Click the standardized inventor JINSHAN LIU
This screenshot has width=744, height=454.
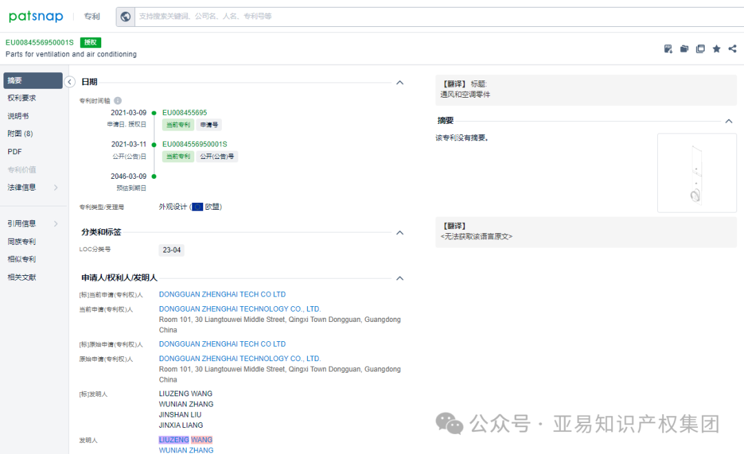coord(180,415)
